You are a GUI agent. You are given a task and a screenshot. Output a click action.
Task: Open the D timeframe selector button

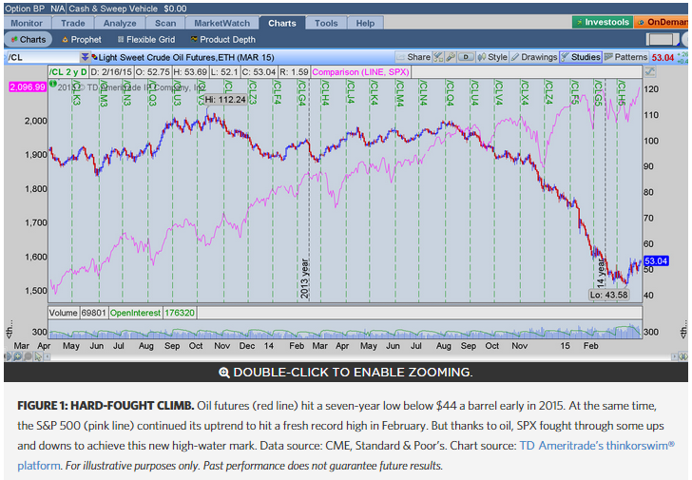[466, 57]
